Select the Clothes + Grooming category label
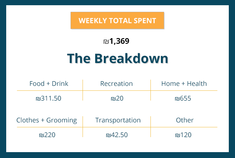 [47, 120]
